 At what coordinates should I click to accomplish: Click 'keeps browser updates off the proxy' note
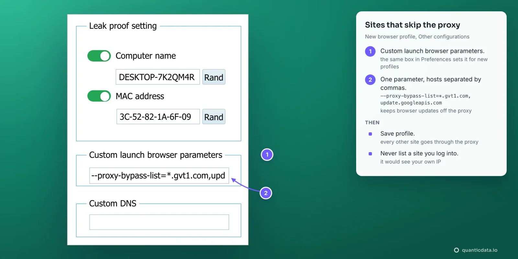point(426,111)
